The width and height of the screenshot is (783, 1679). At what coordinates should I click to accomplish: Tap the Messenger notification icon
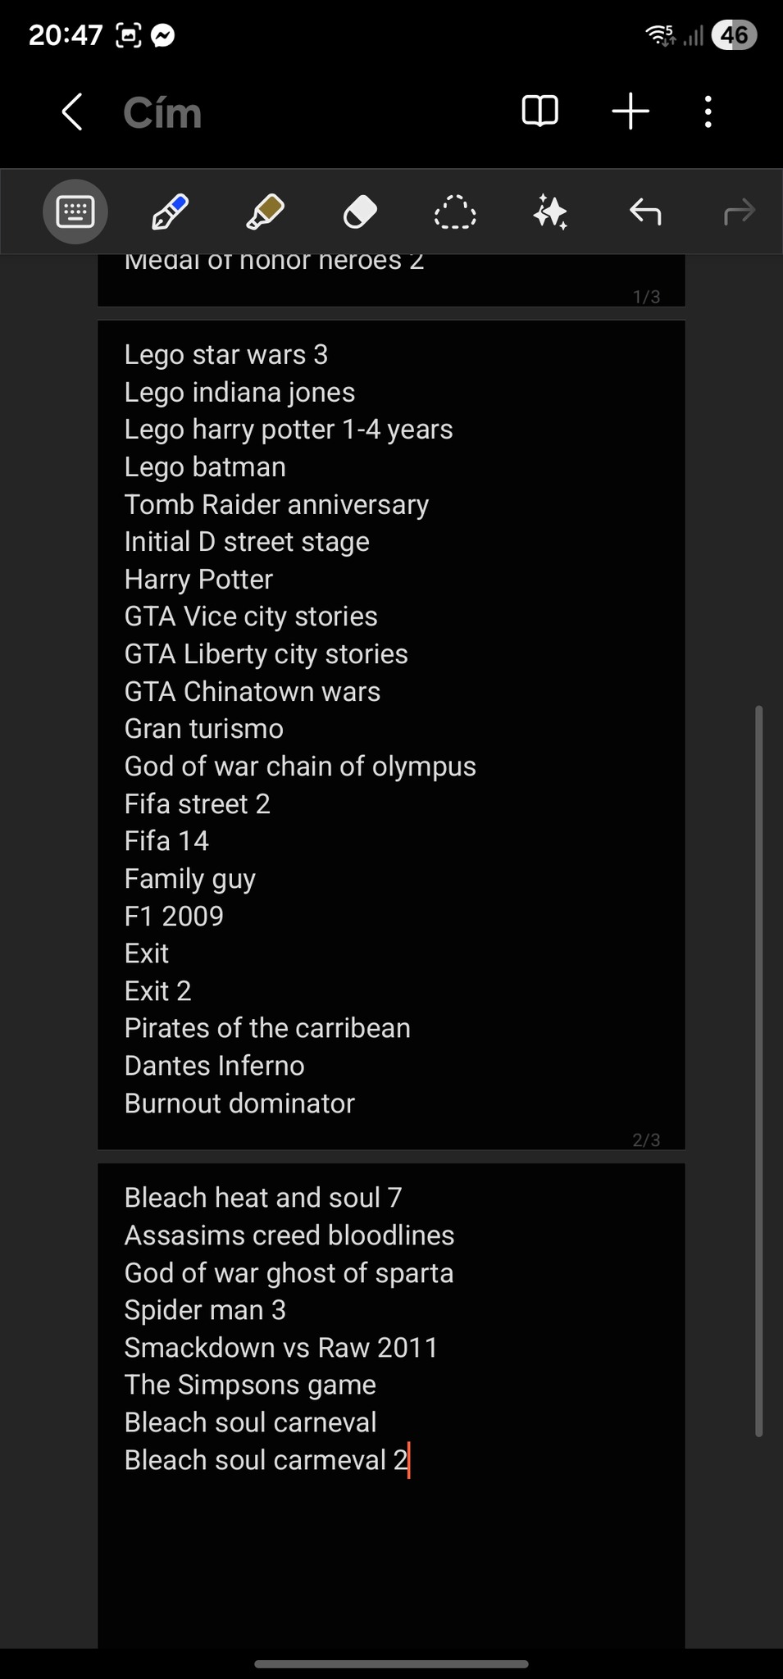coord(163,35)
